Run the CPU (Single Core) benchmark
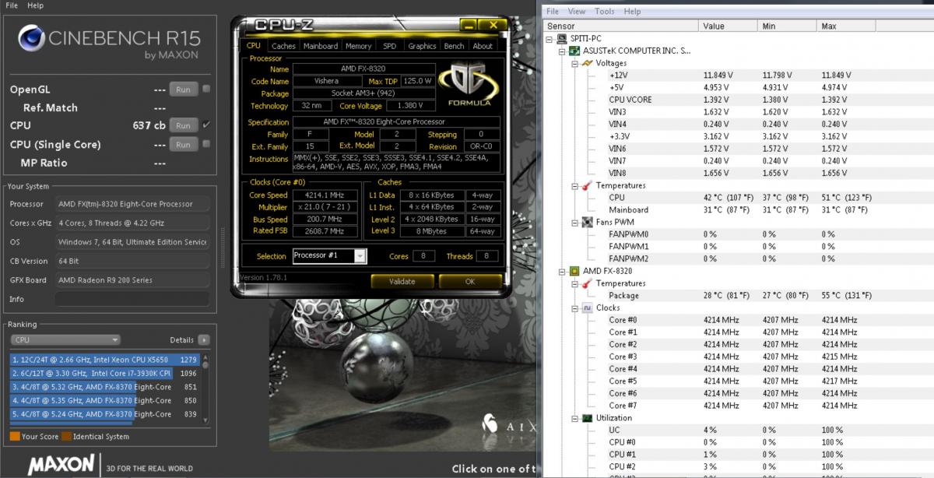 183,144
